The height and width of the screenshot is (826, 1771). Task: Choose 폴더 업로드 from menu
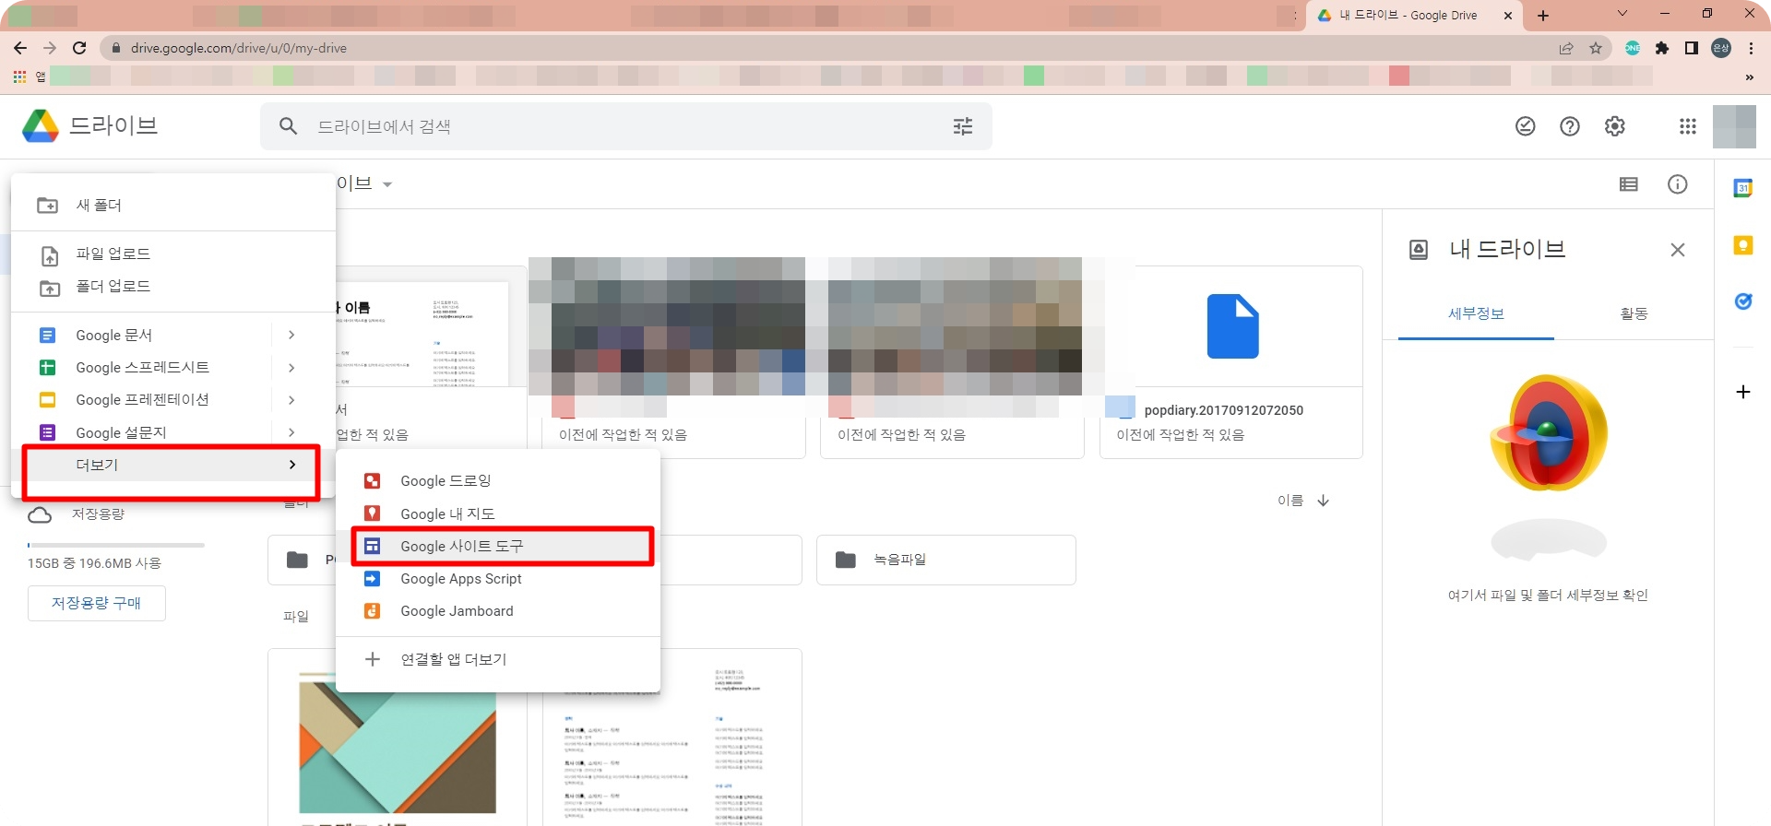(x=173, y=287)
